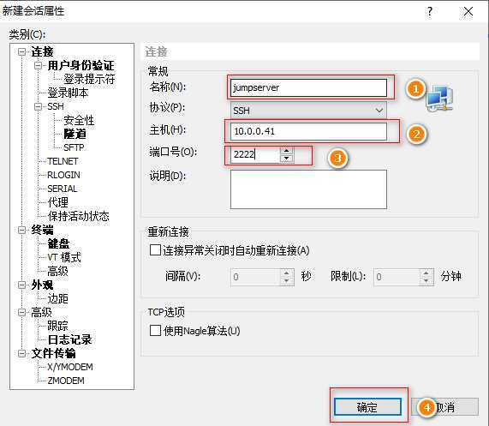Click the 确定 button
The image size is (489, 426).
click(367, 407)
